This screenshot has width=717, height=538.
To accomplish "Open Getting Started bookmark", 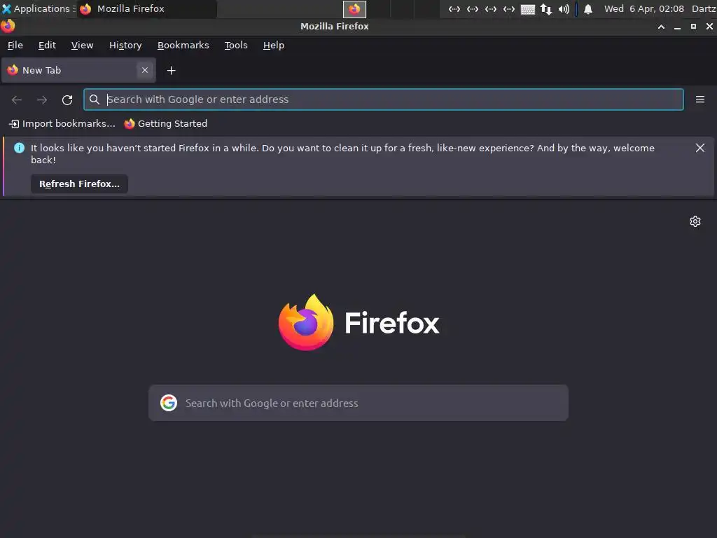I will point(165,123).
